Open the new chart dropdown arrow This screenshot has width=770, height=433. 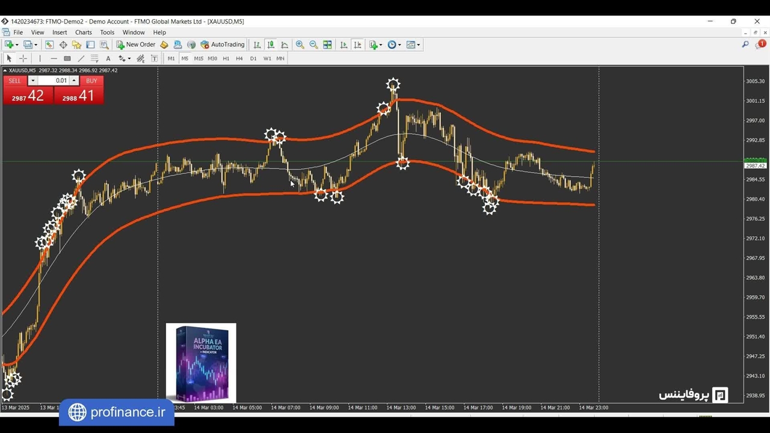(x=17, y=45)
